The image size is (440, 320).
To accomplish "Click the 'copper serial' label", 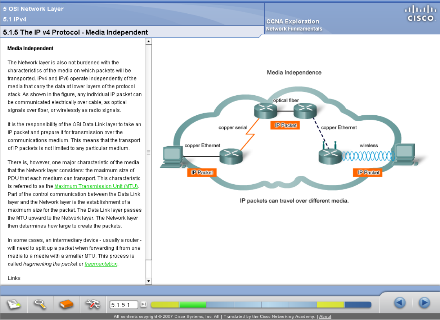I will click(x=233, y=127).
